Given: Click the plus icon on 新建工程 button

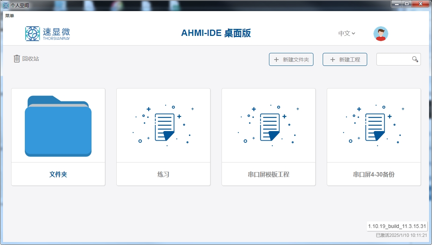Looking at the screenshot, I should (x=332, y=59).
